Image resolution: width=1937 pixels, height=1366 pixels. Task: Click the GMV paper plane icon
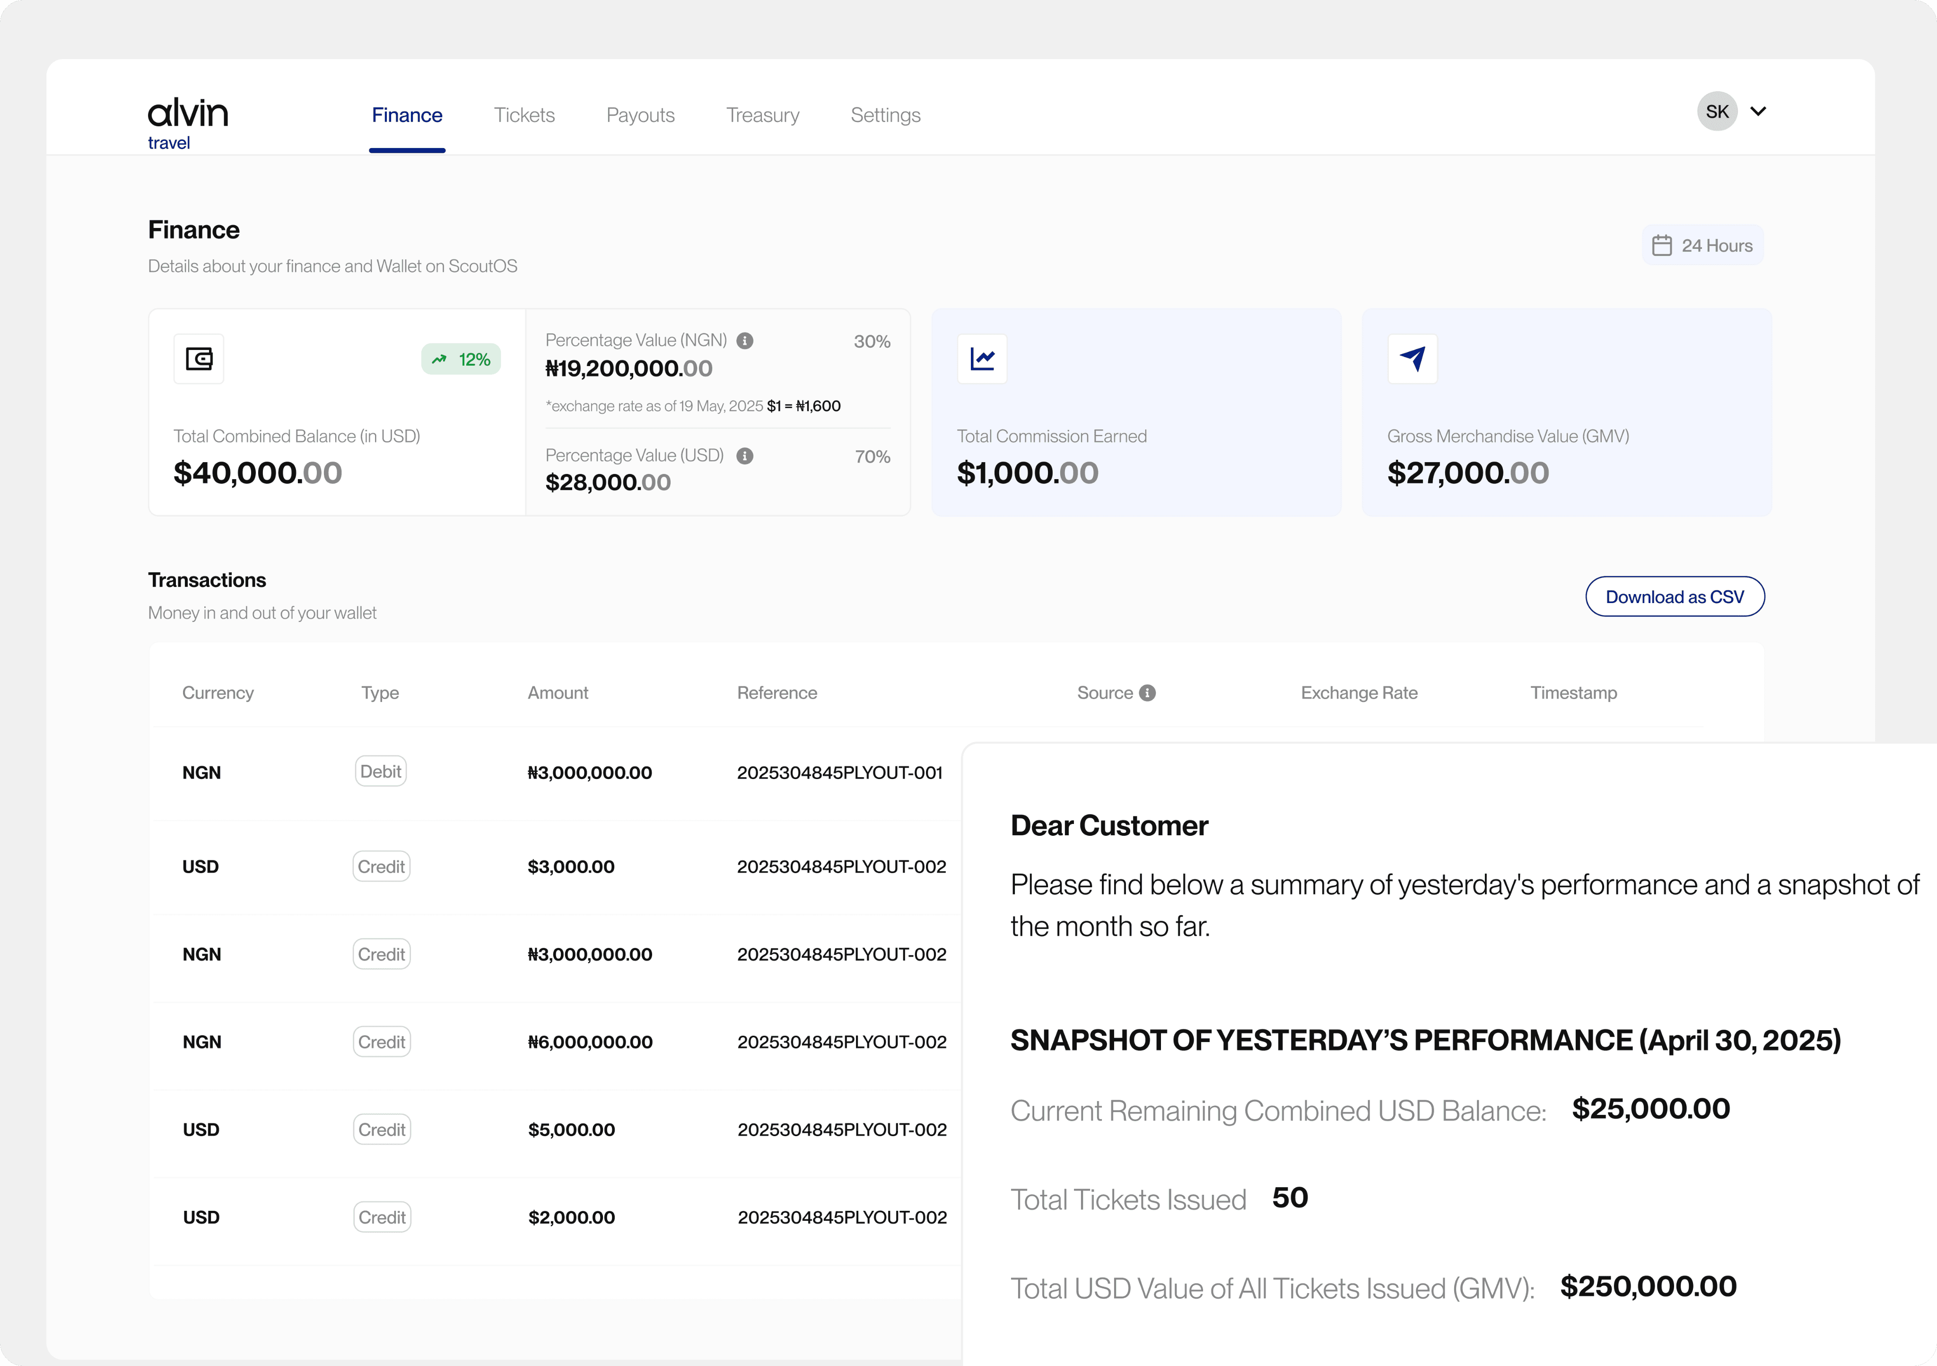(x=1412, y=359)
